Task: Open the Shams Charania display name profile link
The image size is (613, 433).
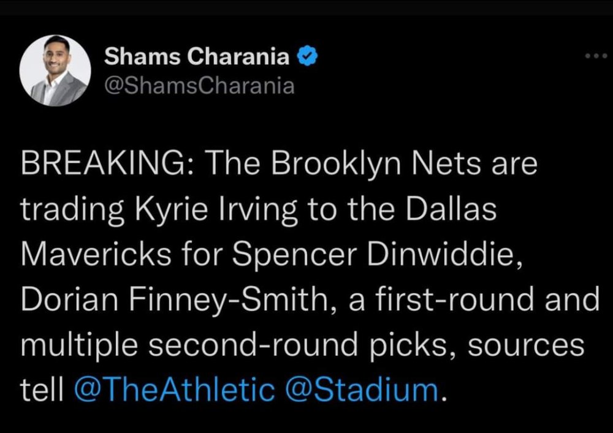Action: 197,56
